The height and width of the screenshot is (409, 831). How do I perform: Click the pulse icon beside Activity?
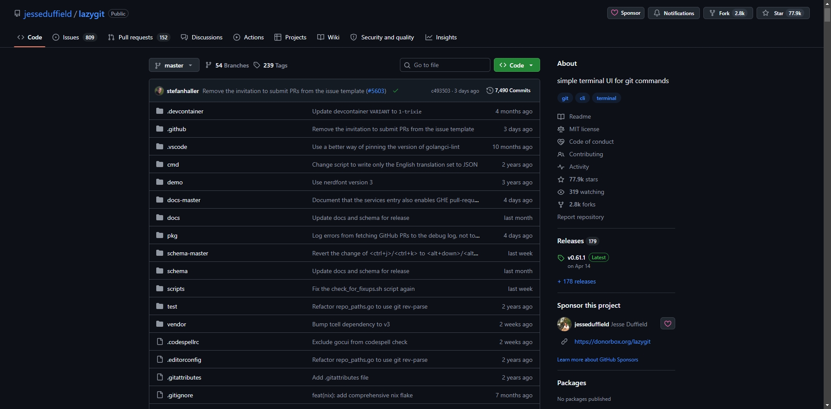click(561, 167)
